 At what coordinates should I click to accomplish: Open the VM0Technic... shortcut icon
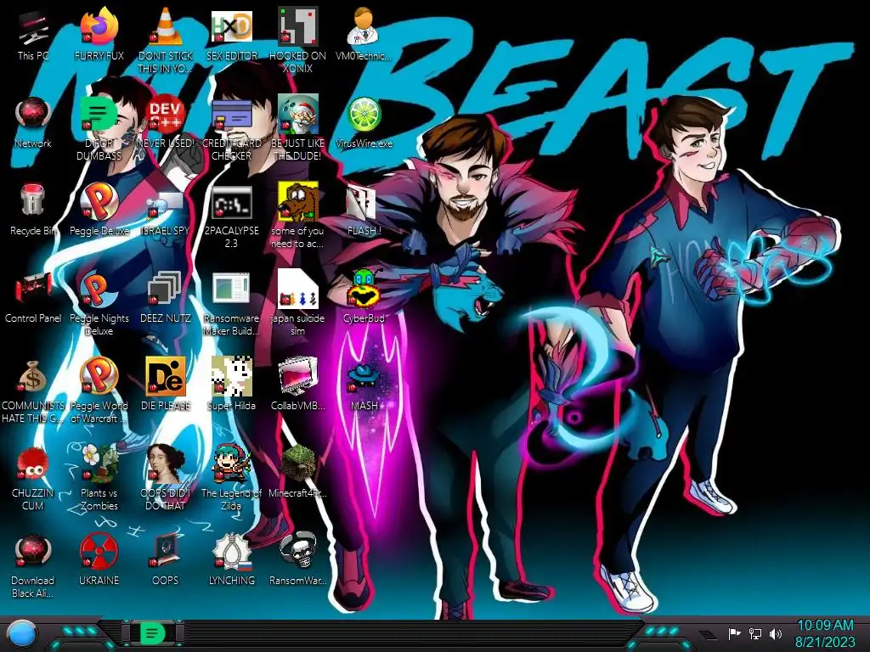click(x=364, y=26)
